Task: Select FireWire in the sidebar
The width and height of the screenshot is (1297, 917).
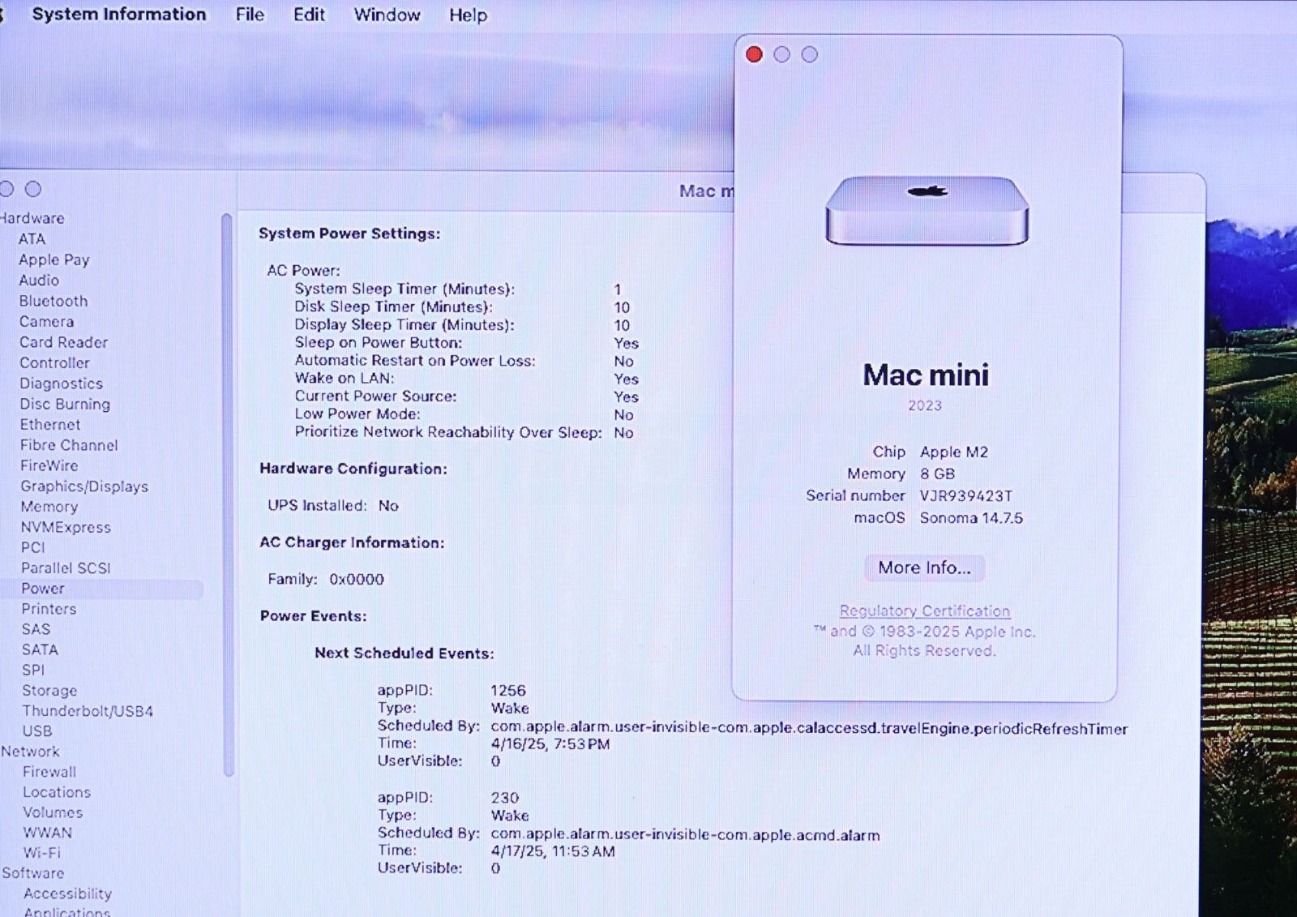Action: tap(49, 465)
